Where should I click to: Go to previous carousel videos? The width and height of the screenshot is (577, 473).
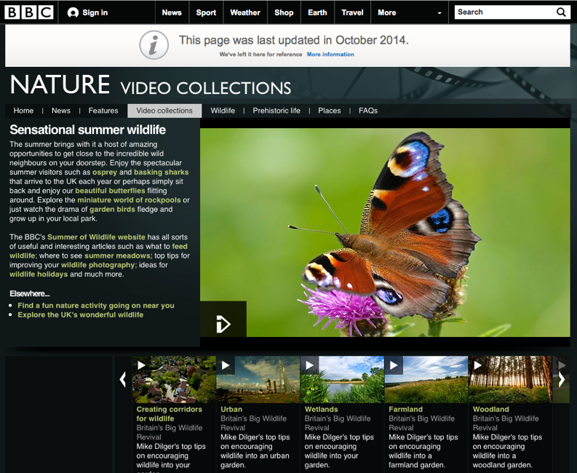123,380
